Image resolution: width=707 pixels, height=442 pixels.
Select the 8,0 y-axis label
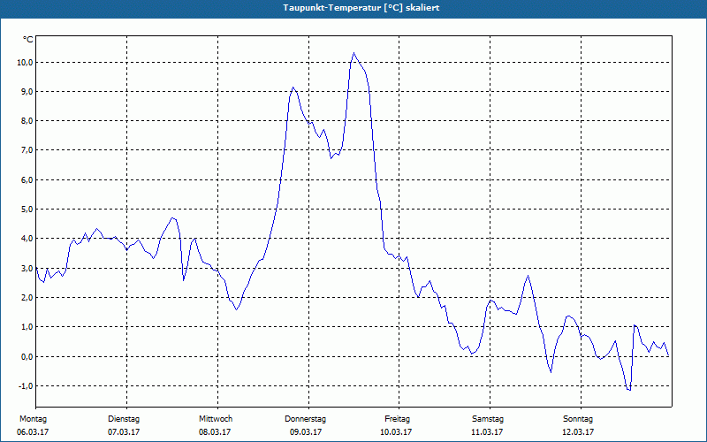(27, 121)
